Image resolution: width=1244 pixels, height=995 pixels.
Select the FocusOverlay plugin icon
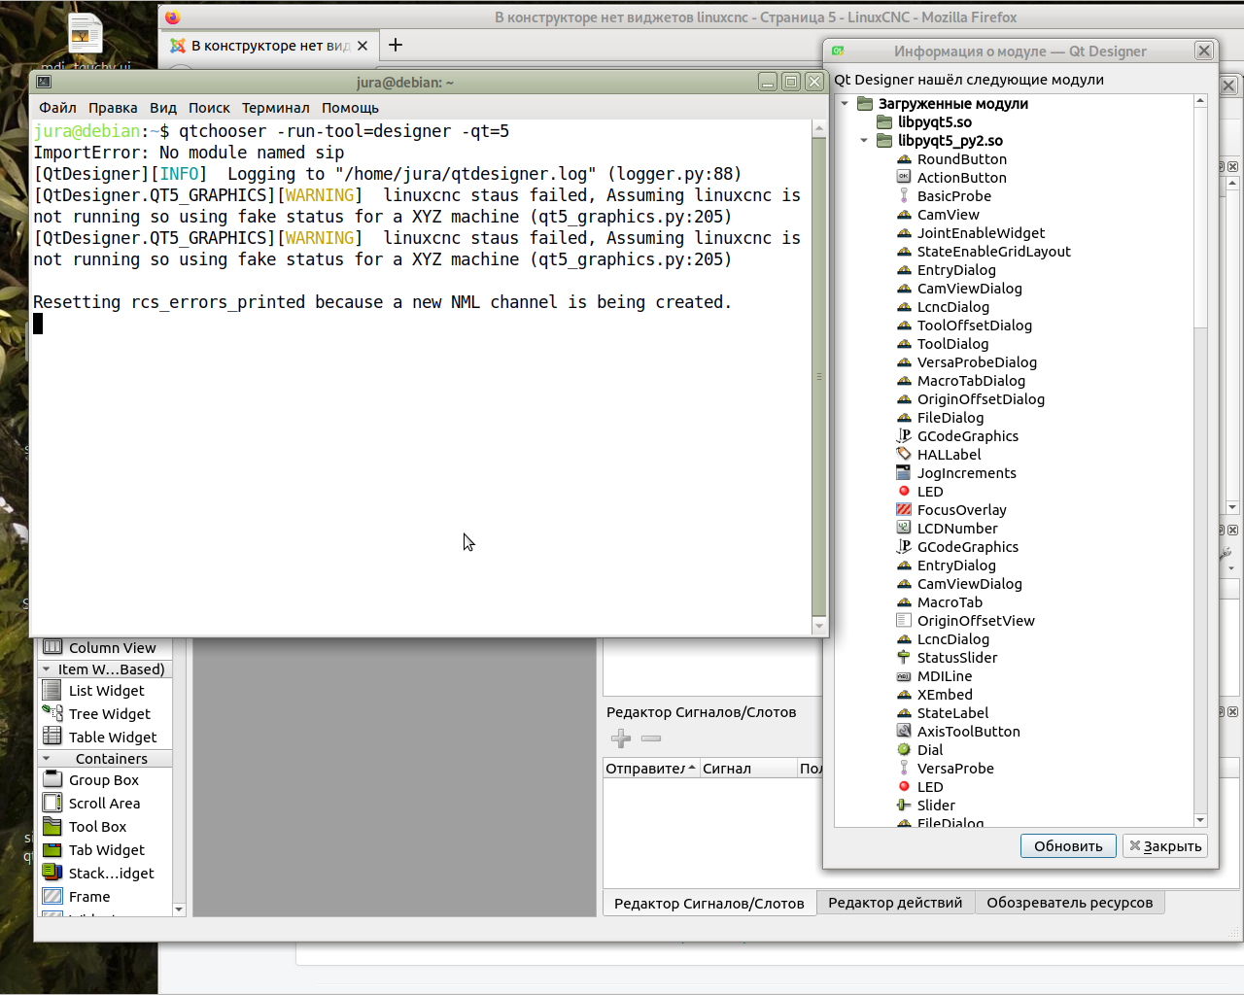tap(904, 510)
